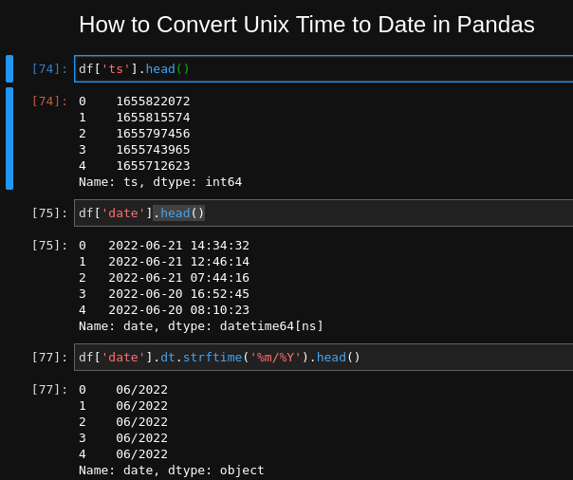Viewport: 573px width, 480px height.
Task: Collapse input cell 74 via blue bar
Action: point(9,68)
